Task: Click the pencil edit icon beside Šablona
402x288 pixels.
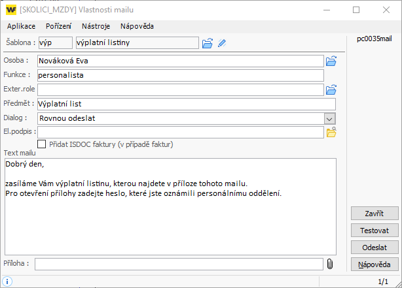Action: tap(222, 43)
